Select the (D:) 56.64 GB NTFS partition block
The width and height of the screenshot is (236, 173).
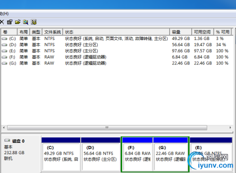[101, 154]
